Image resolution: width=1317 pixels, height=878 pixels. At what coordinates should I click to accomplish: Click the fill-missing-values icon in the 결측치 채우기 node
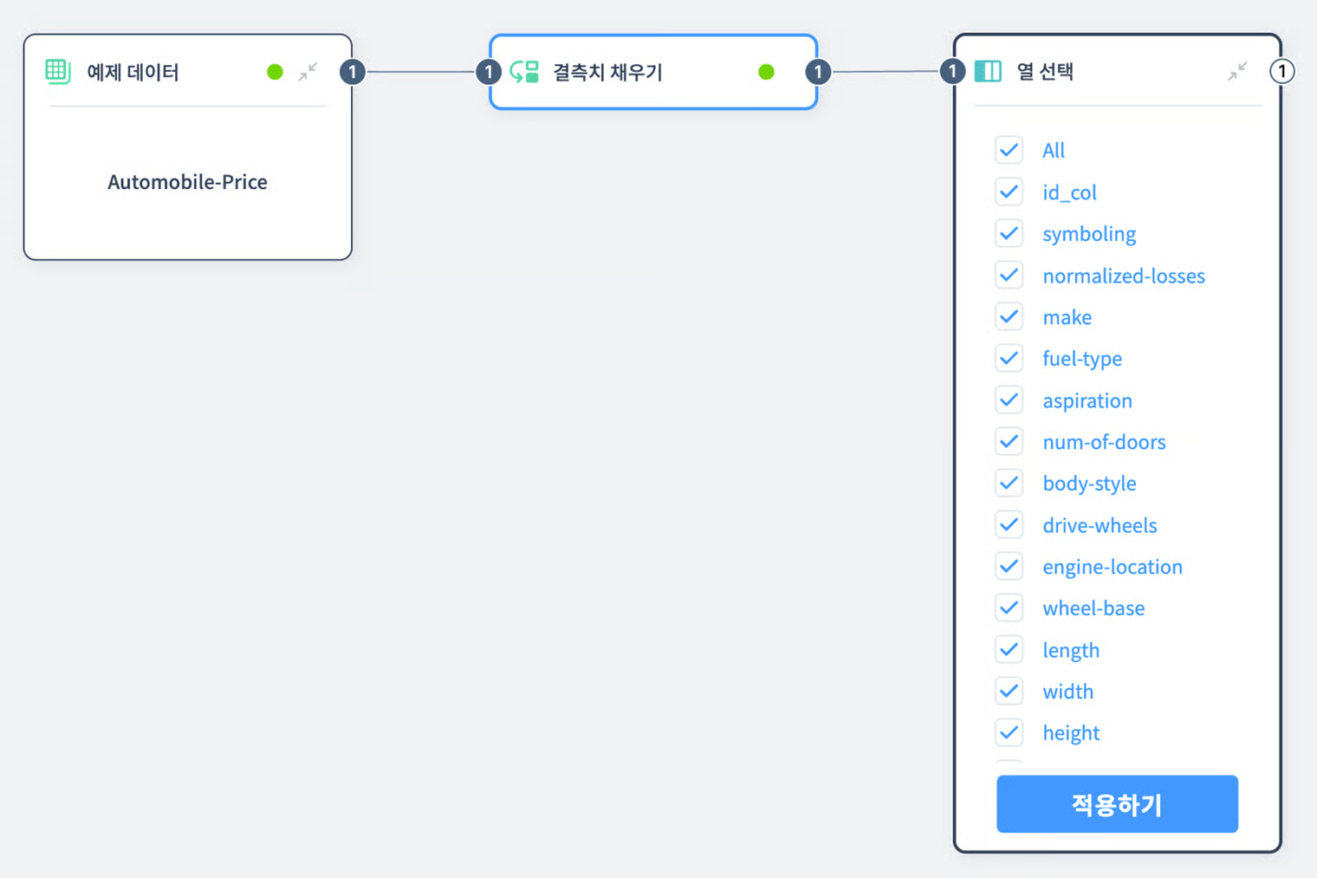[x=522, y=72]
